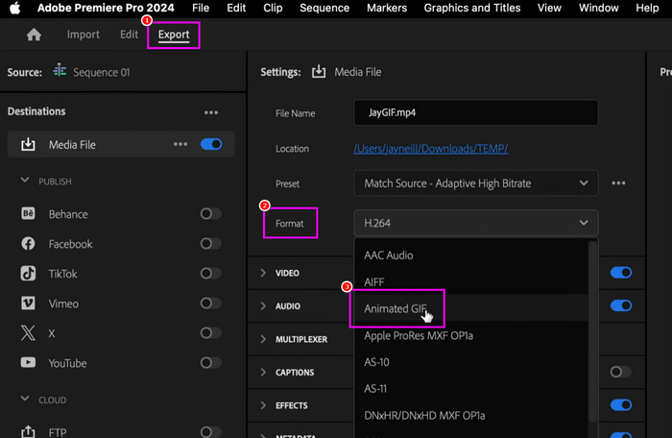Click the File Name field JayGIF.mp4
Image resolution: width=672 pixels, height=438 pixels.
coord(476,112)
